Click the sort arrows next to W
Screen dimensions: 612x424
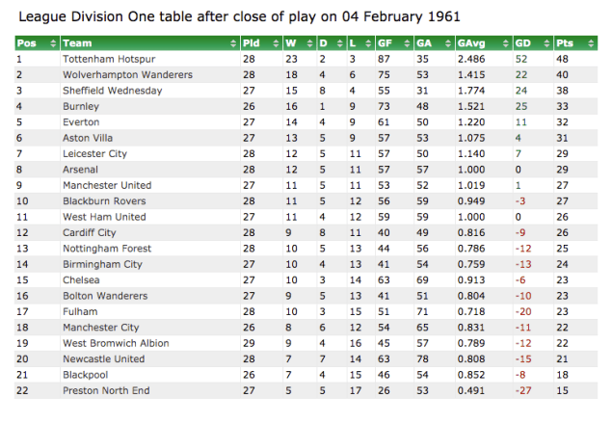click(308, 43)
